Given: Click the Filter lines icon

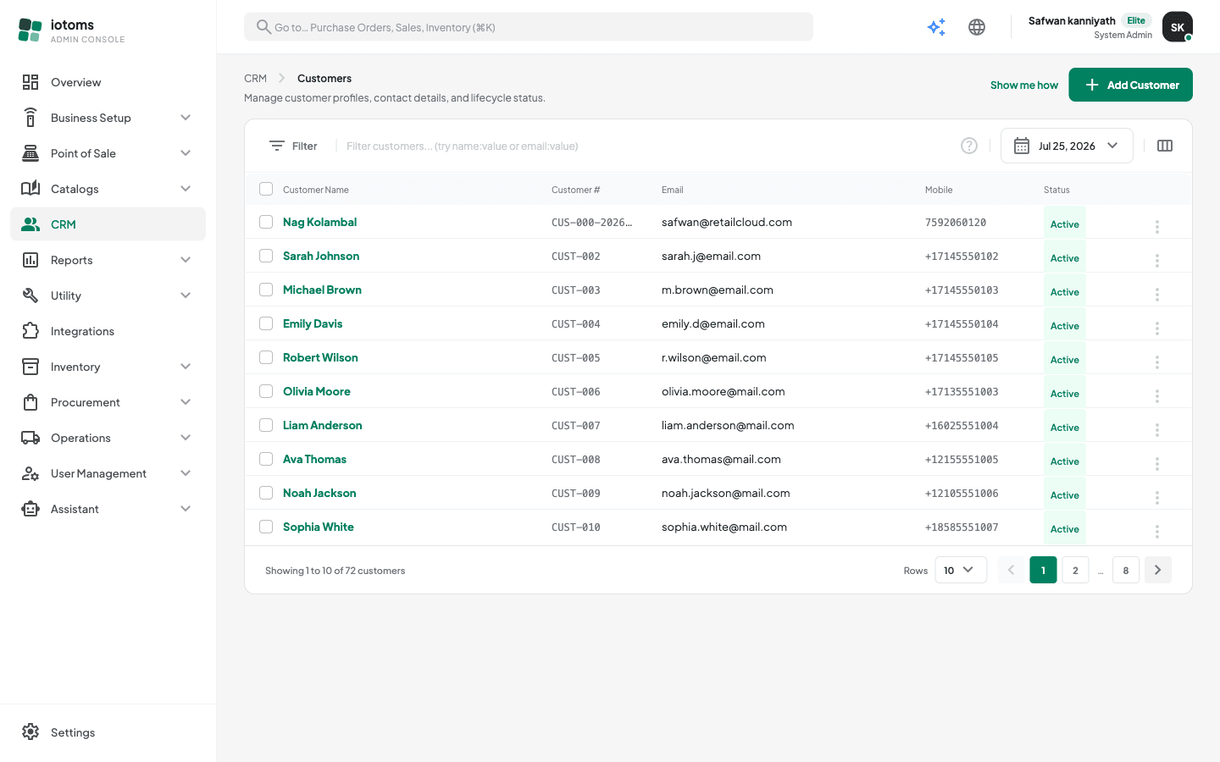Looking at the screenshot, I should (x=276, y=146).
